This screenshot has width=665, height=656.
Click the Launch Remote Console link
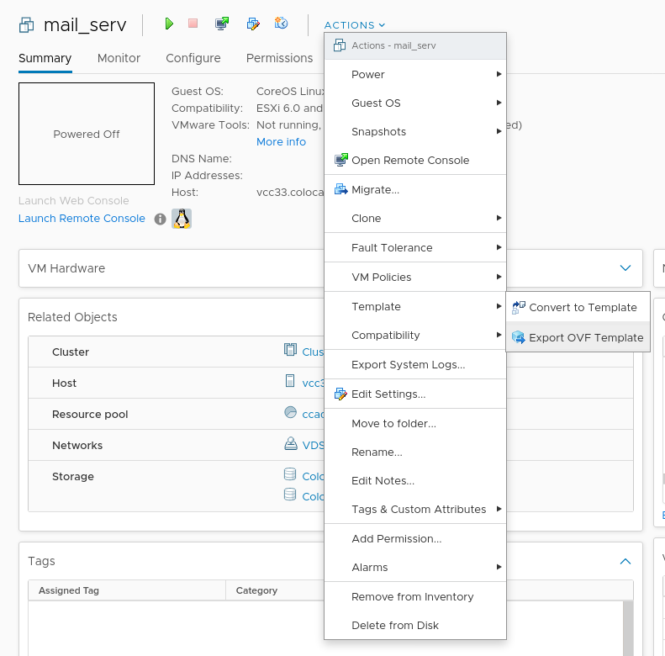click(82, 219)
